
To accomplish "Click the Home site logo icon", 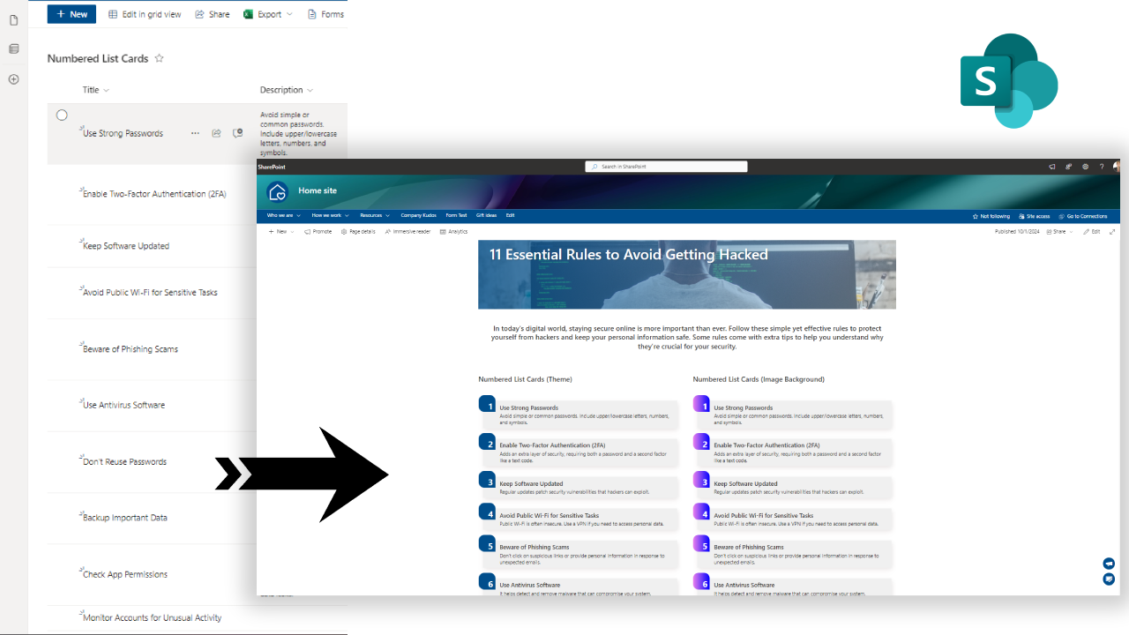I will (278, 191).
